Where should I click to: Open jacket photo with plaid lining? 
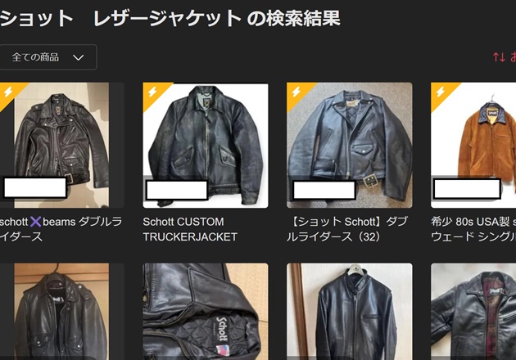pos(473,312)
